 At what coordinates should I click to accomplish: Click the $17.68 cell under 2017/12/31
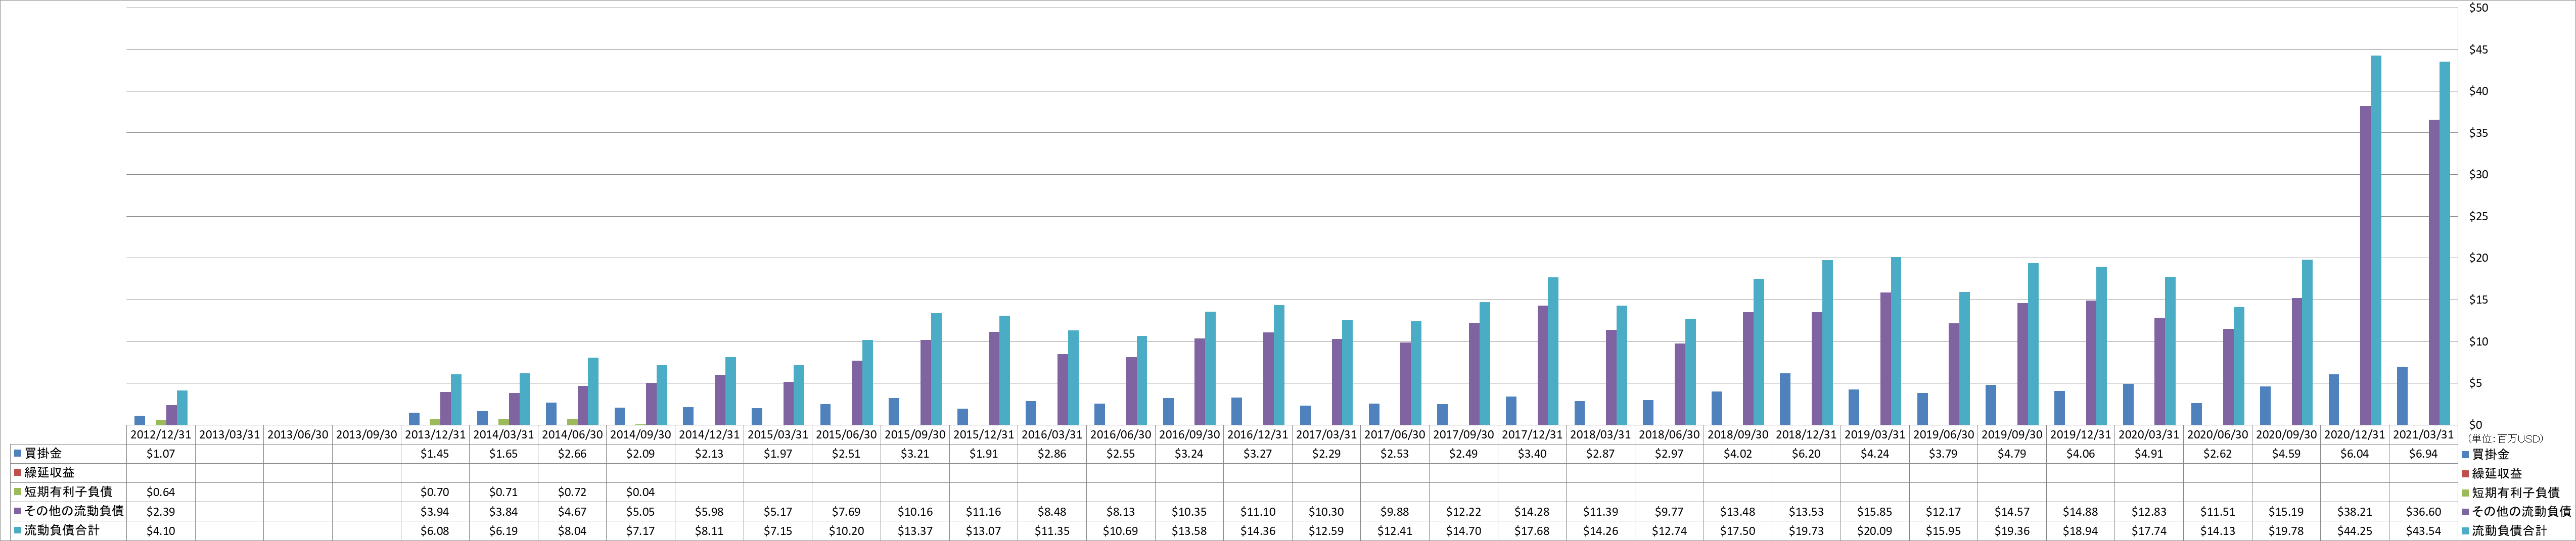[1532, 531]
